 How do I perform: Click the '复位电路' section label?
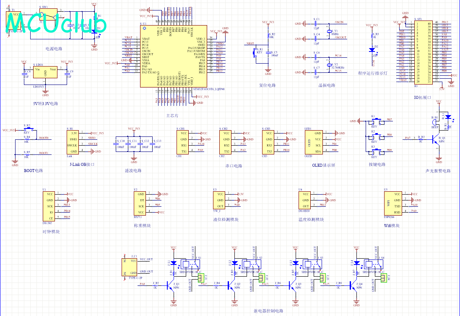pos(268,85)
